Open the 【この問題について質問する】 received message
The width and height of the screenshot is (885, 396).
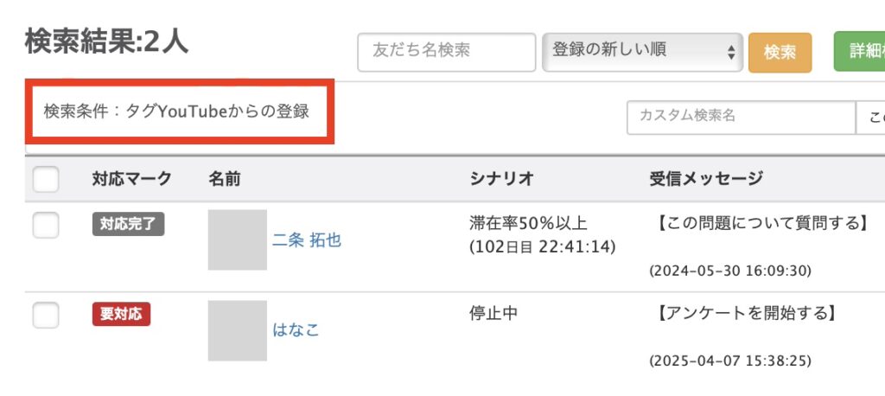759,224
